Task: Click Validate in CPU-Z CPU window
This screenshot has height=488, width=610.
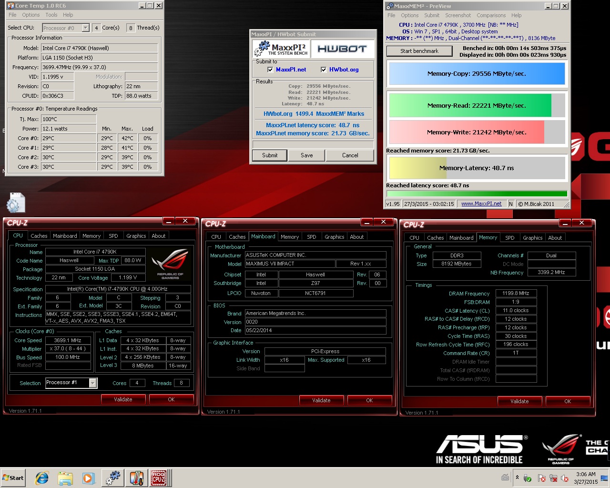Action: (x=123, y=399)
